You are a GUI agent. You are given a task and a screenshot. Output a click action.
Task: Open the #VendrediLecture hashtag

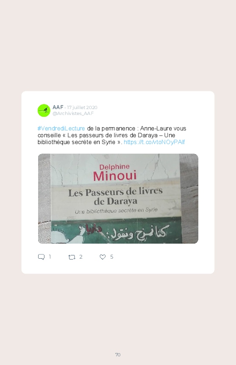coord(61,129)
